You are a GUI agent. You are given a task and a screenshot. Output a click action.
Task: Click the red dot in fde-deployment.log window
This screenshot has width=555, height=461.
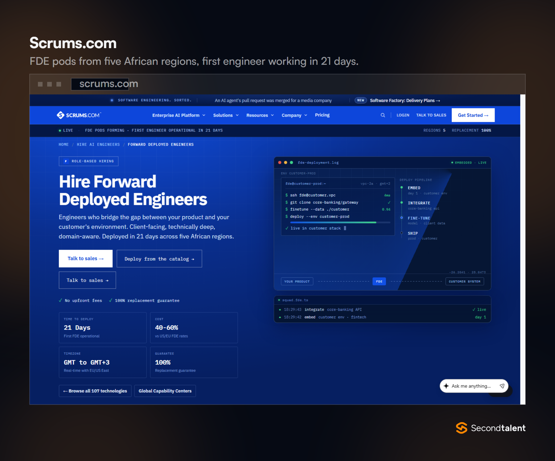tap(280, 163)
